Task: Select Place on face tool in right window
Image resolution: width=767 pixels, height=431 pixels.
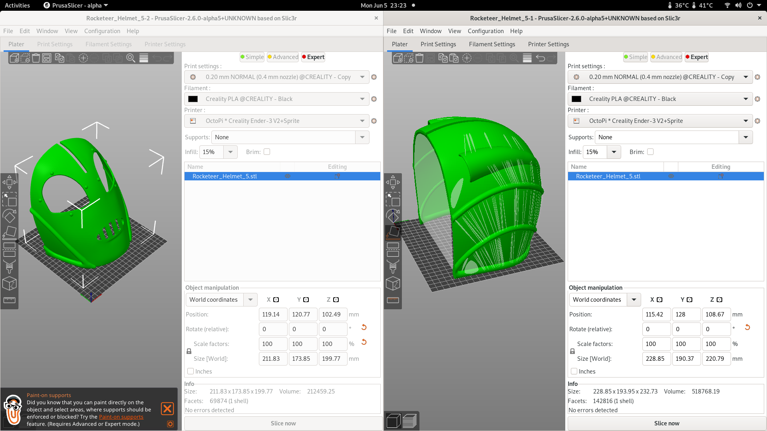Action: coord(393,233)
